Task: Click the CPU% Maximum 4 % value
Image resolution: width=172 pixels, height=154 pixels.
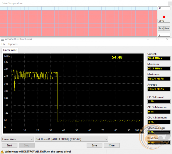Action: tap(159, 122)
